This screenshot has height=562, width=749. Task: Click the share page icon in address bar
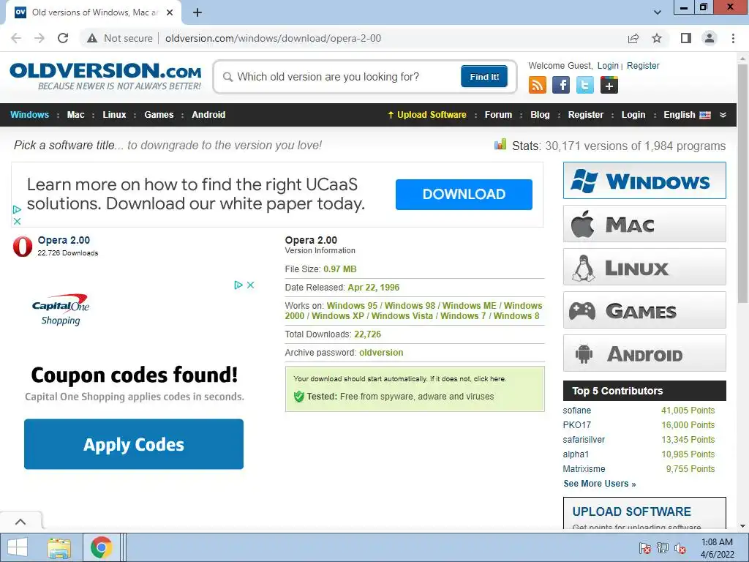tap(633, 38)
